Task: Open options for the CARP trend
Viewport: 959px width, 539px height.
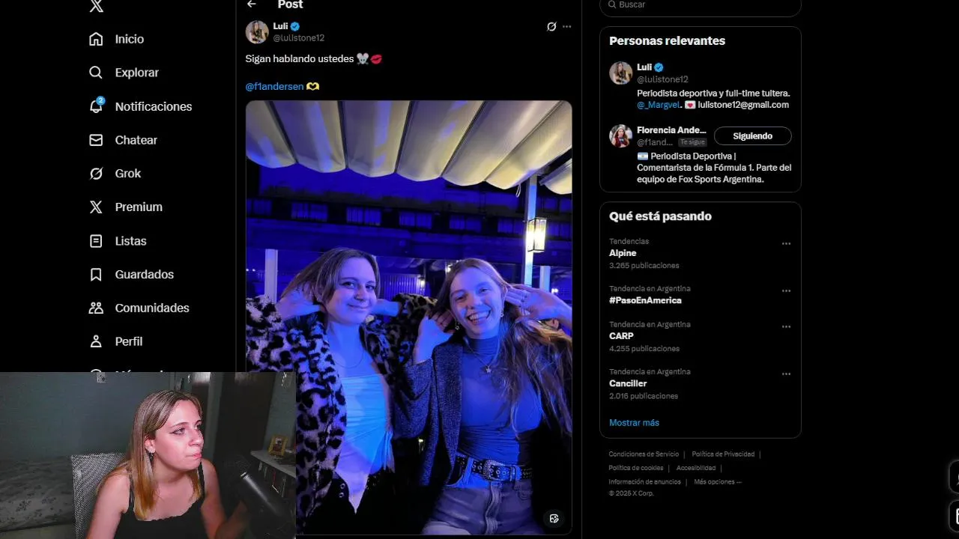Action: (786, 326)
